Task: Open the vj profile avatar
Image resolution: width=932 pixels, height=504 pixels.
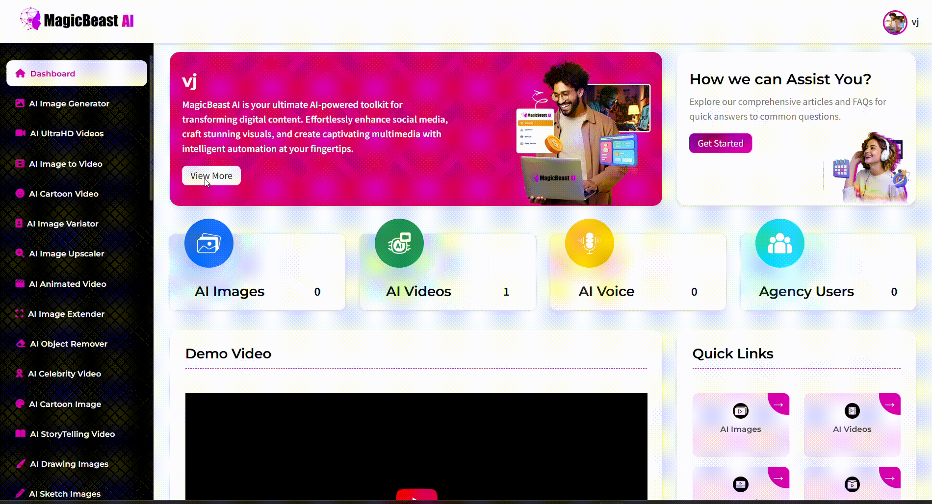Action: [895, 23]
